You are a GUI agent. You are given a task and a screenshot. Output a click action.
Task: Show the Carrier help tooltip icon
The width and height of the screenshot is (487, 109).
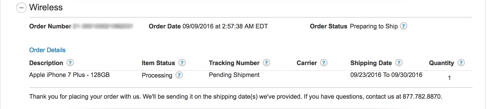(x=324, y=63)
